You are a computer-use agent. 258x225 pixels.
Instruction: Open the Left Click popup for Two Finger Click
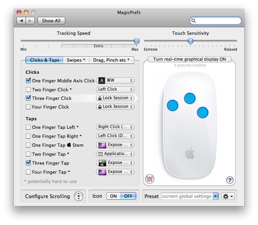pos(115,89)
